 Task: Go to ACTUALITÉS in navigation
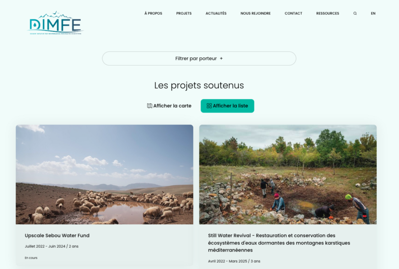coord(216,13)
